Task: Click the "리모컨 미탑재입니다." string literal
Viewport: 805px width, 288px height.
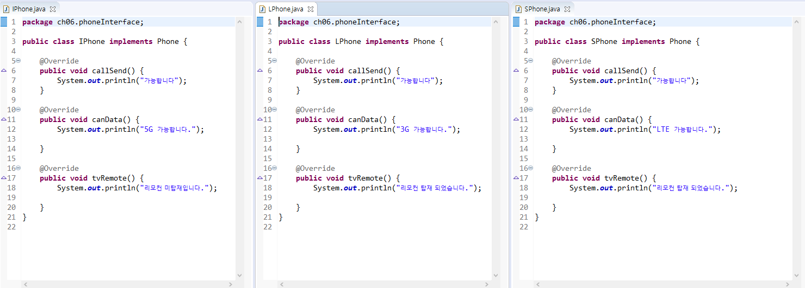Action: click(x=174, y=188)
